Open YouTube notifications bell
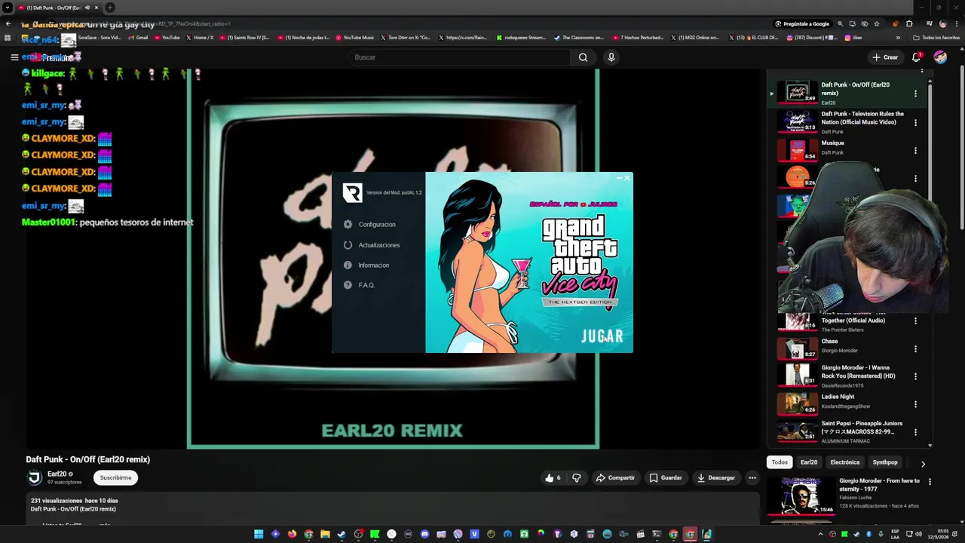 coord(917,57)
